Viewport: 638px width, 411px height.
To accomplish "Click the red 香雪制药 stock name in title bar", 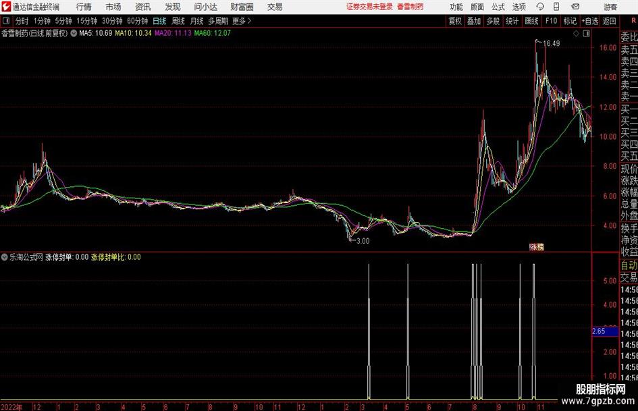I will [410, 7].
